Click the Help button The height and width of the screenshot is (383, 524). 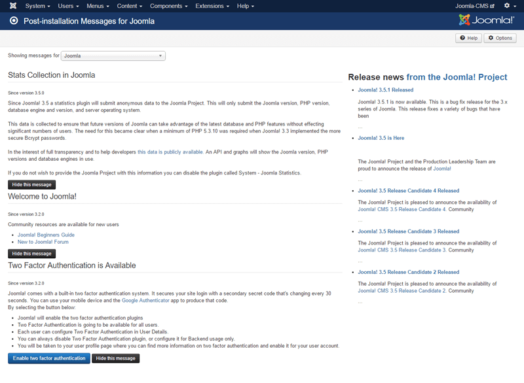pos(468,38)
